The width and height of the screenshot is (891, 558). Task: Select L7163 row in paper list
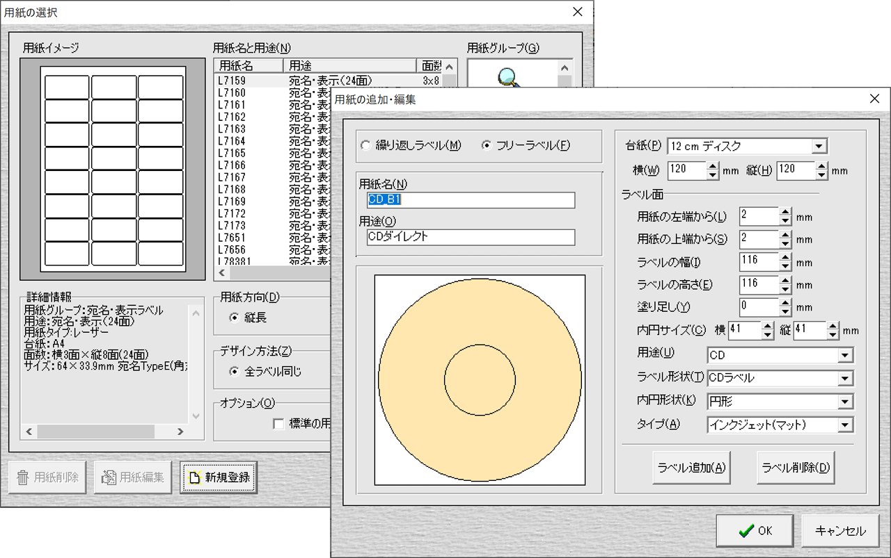(272, 129)
